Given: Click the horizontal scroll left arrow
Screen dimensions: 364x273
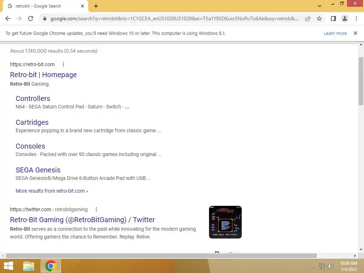Looking at the screenshot, I should (x=3, y=256).
